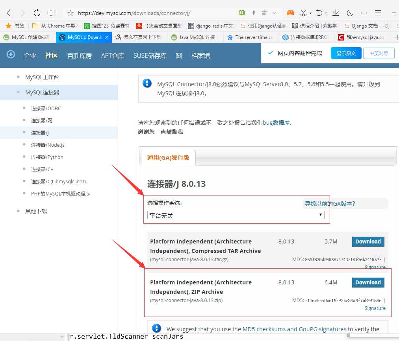The width and height of the screenshot is (399, 341).
Task: Select MySQL工作台 in the sidebar
Action: click(x=42, y=77)
